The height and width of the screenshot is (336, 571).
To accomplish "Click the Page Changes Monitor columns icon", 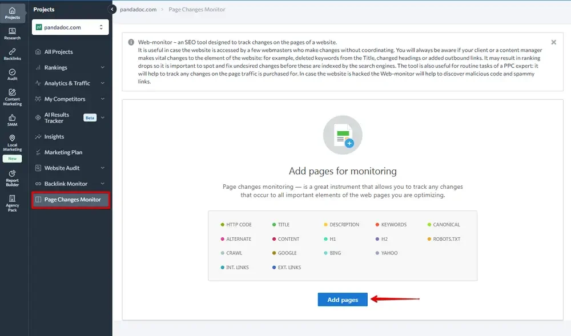I will click(38, 199).
